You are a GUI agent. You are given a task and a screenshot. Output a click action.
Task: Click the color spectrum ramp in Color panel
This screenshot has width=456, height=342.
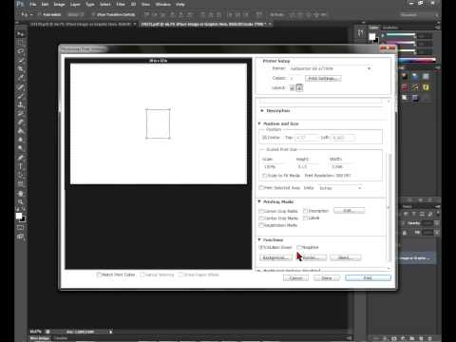[416, 60]
